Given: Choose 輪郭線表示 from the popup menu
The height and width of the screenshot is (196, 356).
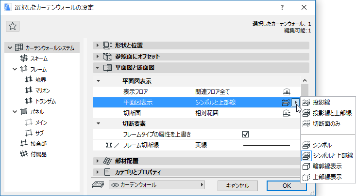Looking at the screenshot, I should 328,166.
